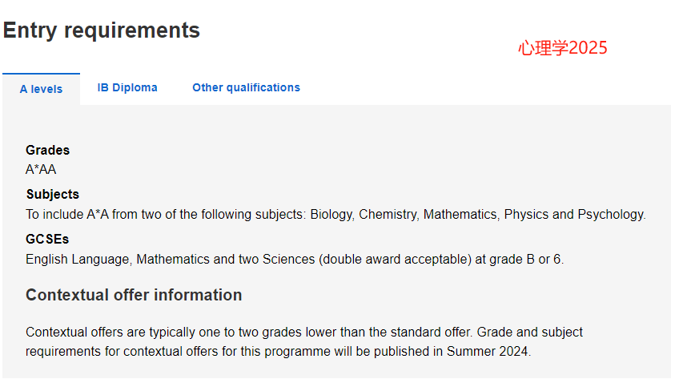The image size is (675, 383).
Task: Click the word Biology in subjects list
Action: 331,215
